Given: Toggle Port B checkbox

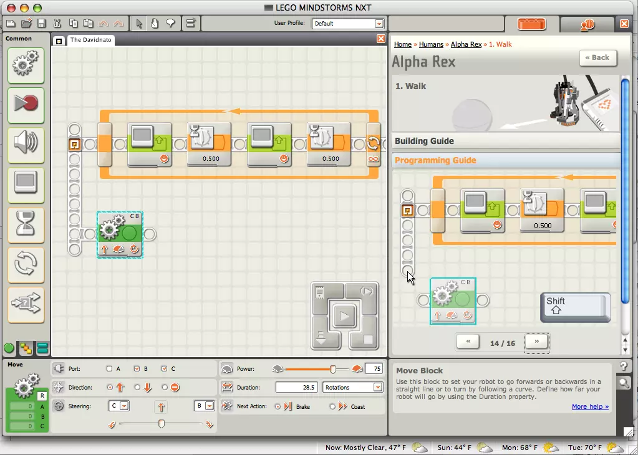Looking at the screenshot, I should click(137, 369).
